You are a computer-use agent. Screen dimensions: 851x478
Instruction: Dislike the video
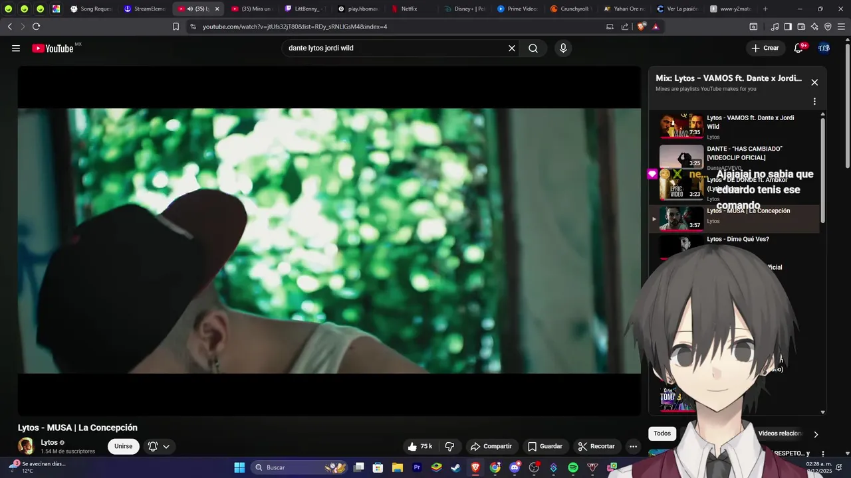pos(449,446)
